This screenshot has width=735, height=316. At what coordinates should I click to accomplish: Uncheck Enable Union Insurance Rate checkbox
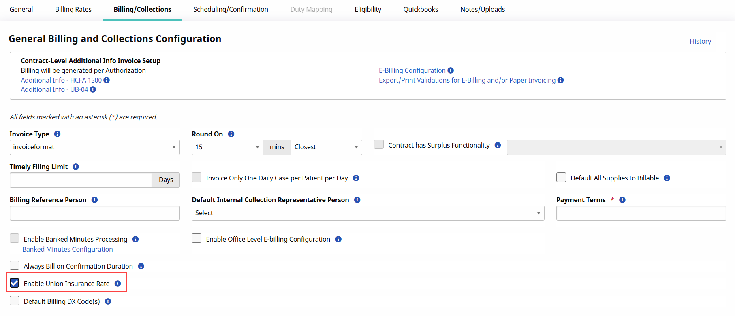[x=15, y=283]
